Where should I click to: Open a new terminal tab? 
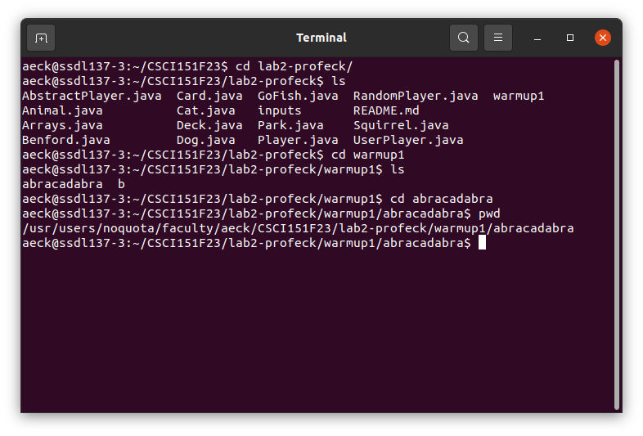tap(41, 38)
